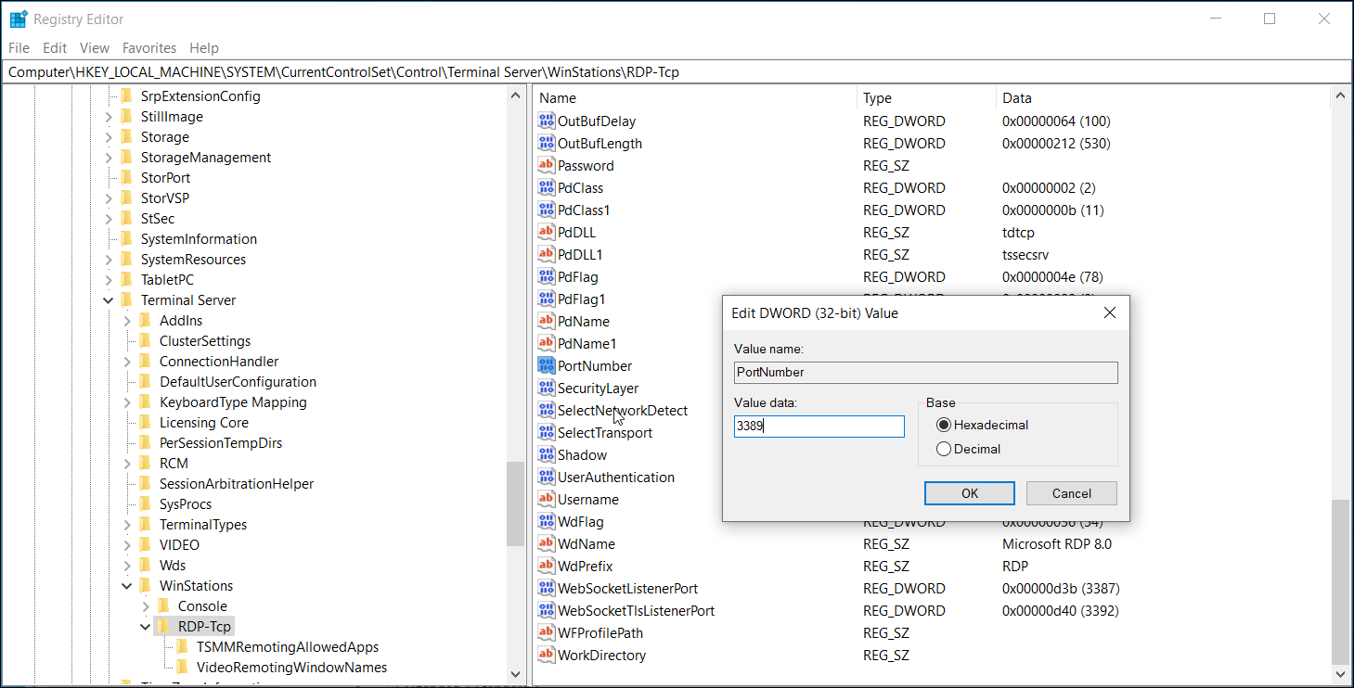The image size is (1354, 688).
Task: Click the PdName string value icon
Action: click(547, 322)
